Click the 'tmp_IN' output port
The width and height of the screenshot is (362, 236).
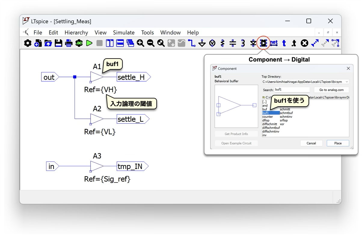coord(133,166)
